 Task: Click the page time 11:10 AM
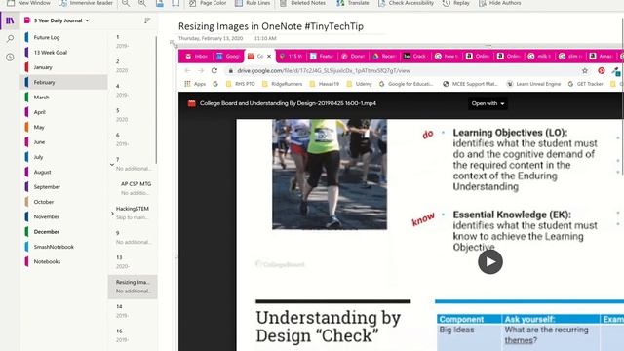point(265,39)
